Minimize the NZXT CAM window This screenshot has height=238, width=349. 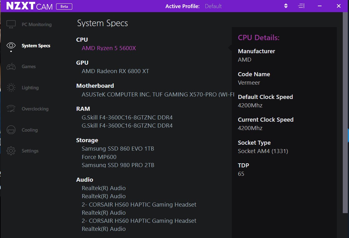point(320,6)
